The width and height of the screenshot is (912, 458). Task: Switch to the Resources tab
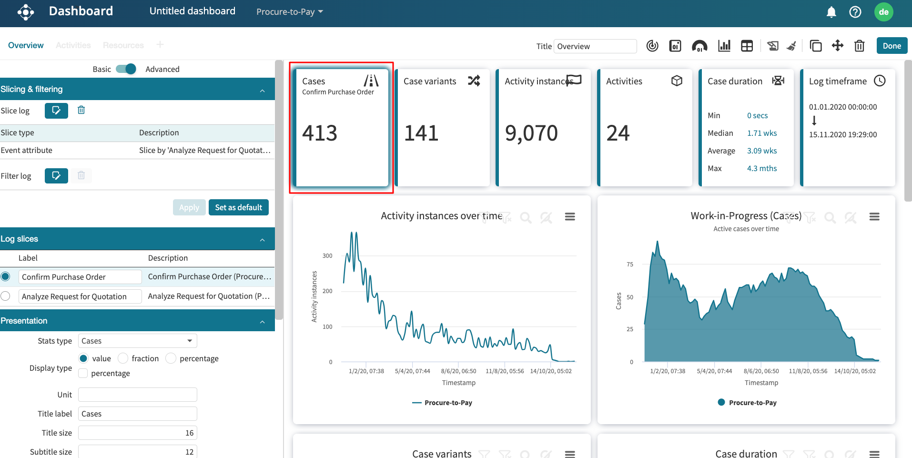[x=123, y=45]
